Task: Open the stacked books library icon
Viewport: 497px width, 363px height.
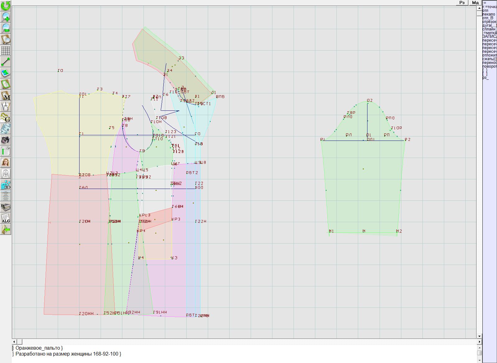Action: [6, 207]
